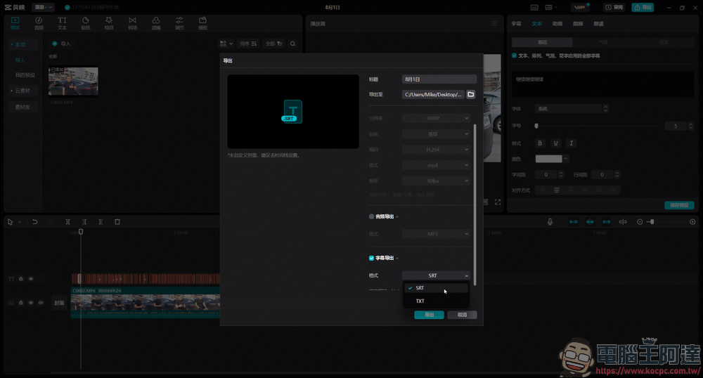Enable the 音频导出 audio export checkbox
The height and width of the screenshot is (378, 703).
click(x=371, y=217)
